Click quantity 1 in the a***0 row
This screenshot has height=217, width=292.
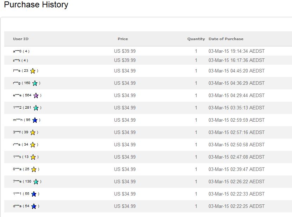196,51
